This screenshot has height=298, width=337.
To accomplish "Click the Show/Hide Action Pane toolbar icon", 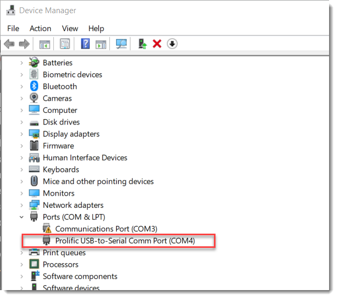I will point(101,44).
